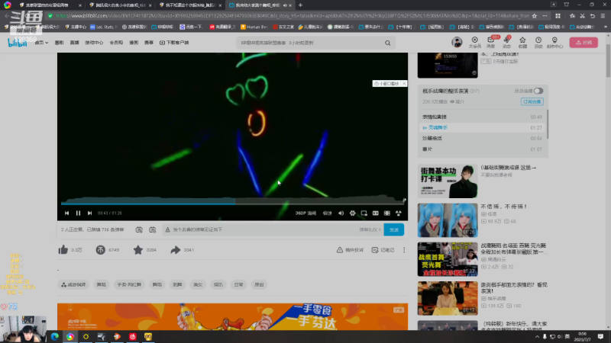The width and height of the screenshot is (611, 343).
Task: Pause the video with the pause button
Action: pos(78,213)
